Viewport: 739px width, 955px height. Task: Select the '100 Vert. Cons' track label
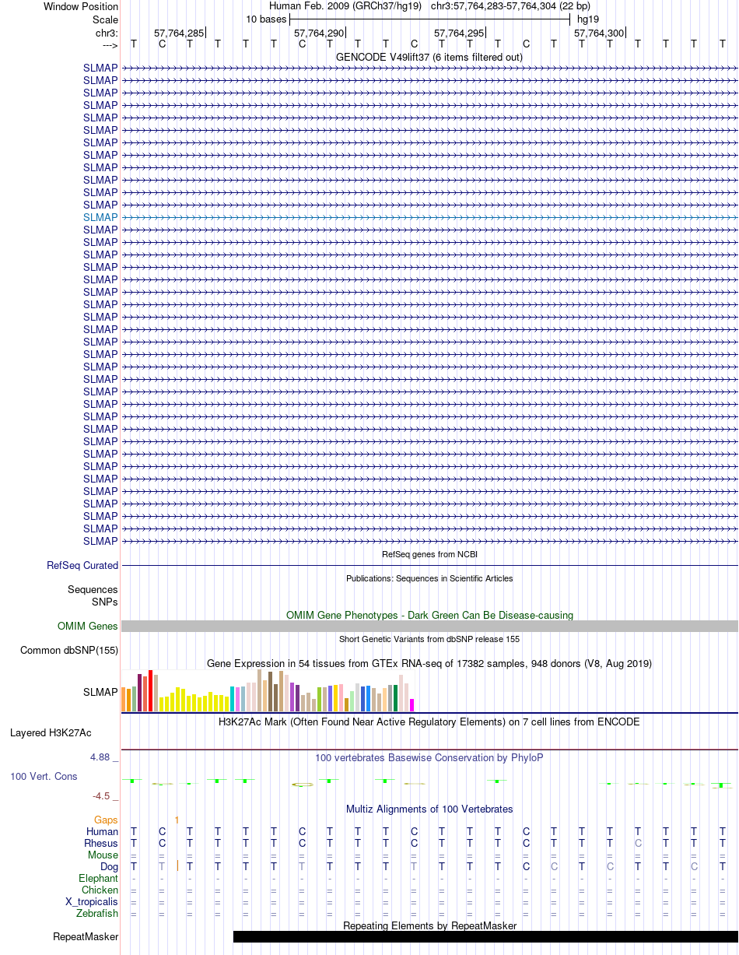click(44, 777)
